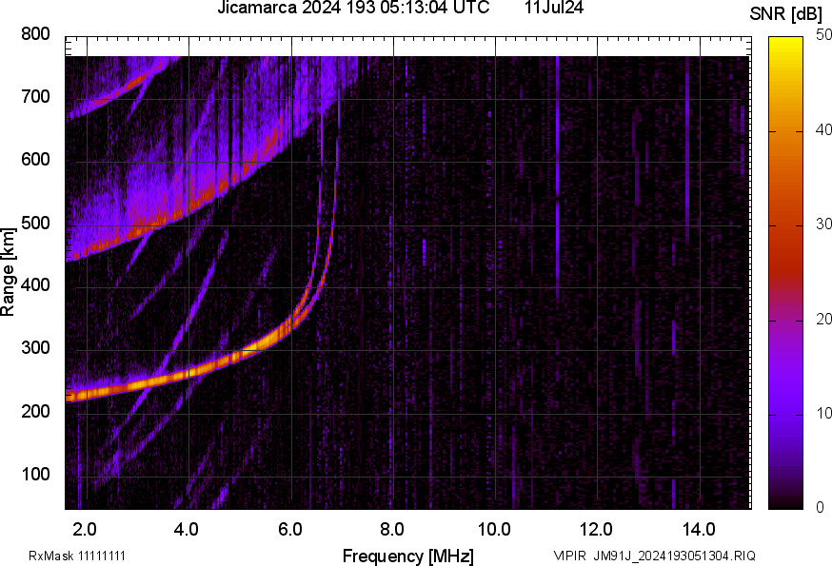This screenshot has width=832, height=566.
Task: Click colorbar tick label '20'
Action: click(823, 319)
